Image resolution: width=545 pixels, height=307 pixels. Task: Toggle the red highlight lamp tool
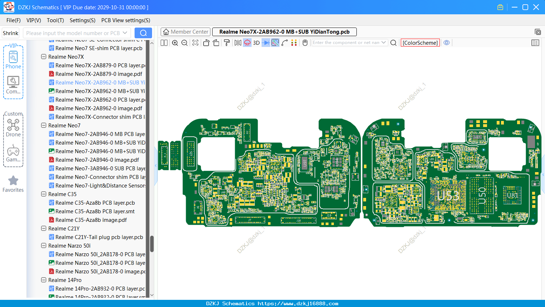(247, 43)
